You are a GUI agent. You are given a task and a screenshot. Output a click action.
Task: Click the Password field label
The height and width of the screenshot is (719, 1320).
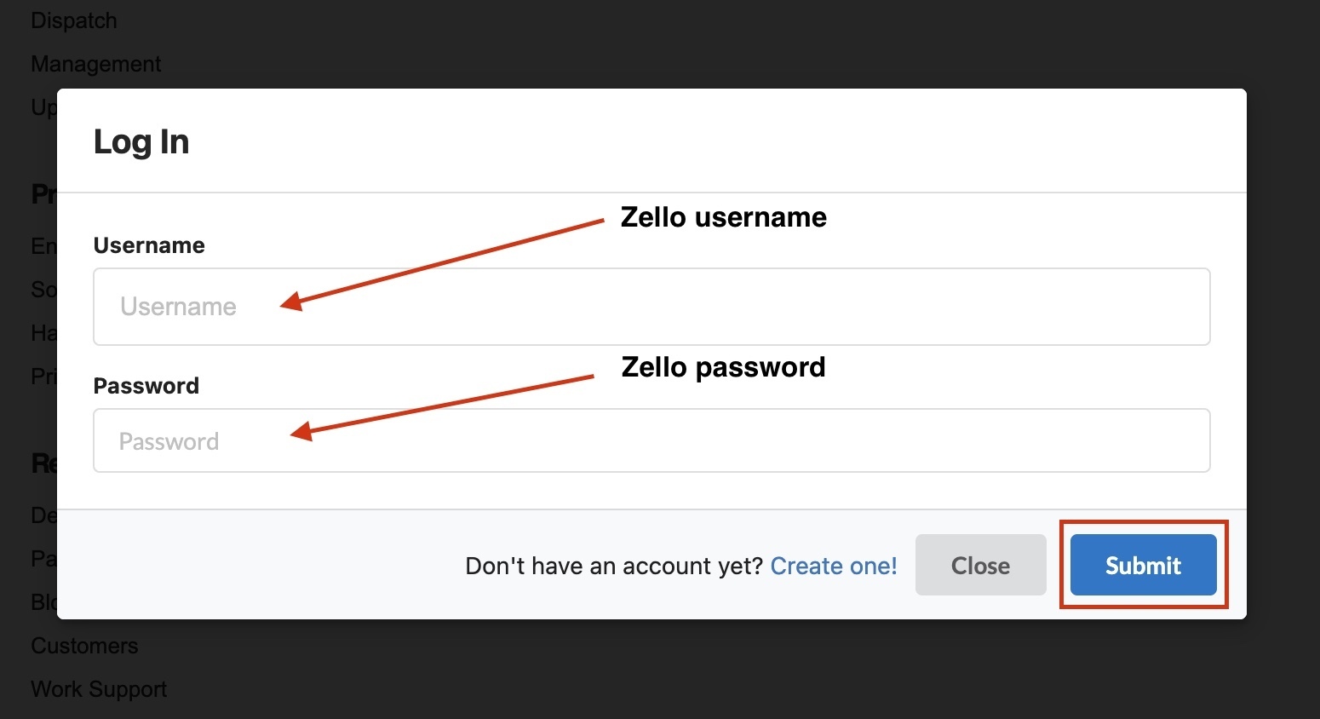click(146, 386)
